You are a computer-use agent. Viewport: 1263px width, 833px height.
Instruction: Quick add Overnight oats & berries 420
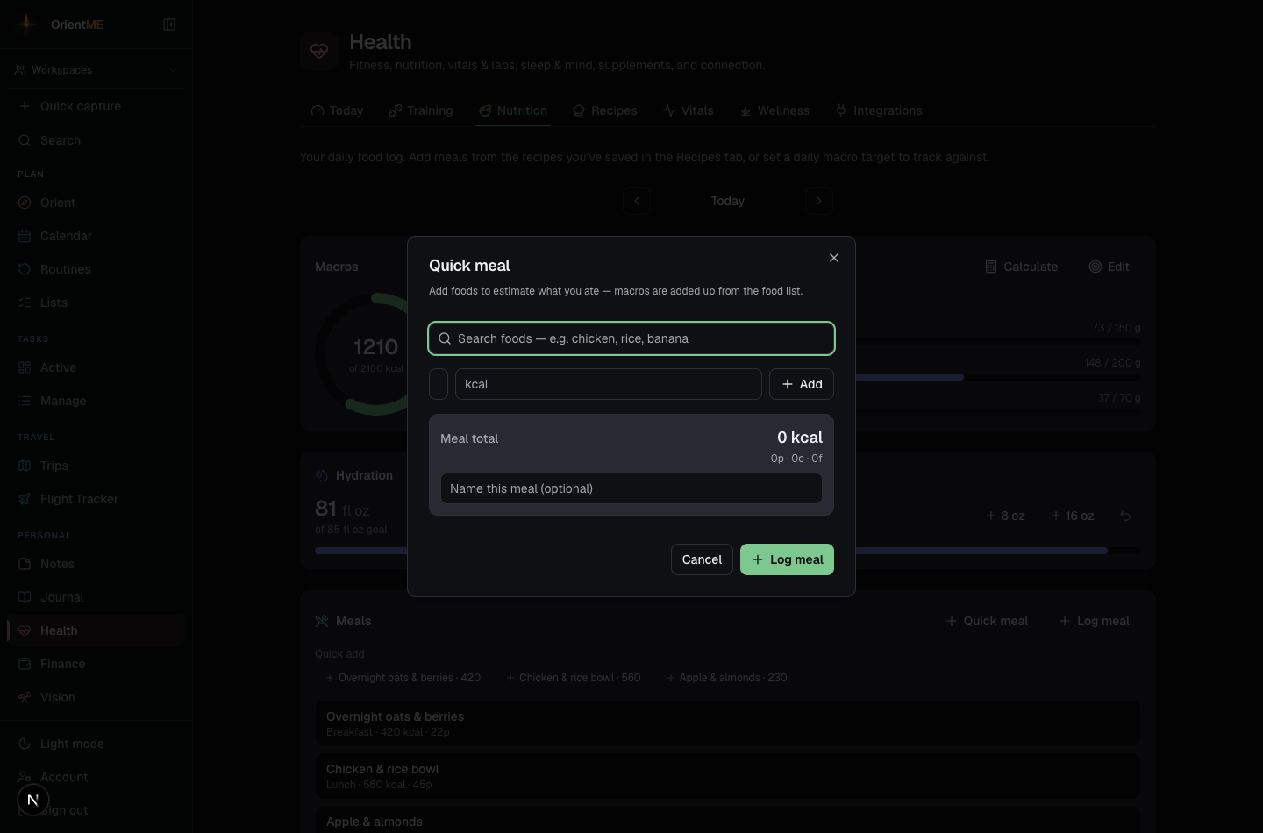point(403,678)
